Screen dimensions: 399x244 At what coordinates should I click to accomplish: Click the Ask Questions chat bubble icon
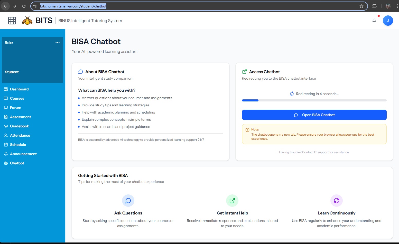pos(128,201)
